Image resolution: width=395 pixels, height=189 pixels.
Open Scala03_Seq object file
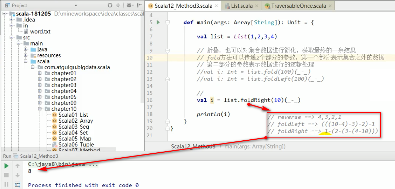coord(74,127)
